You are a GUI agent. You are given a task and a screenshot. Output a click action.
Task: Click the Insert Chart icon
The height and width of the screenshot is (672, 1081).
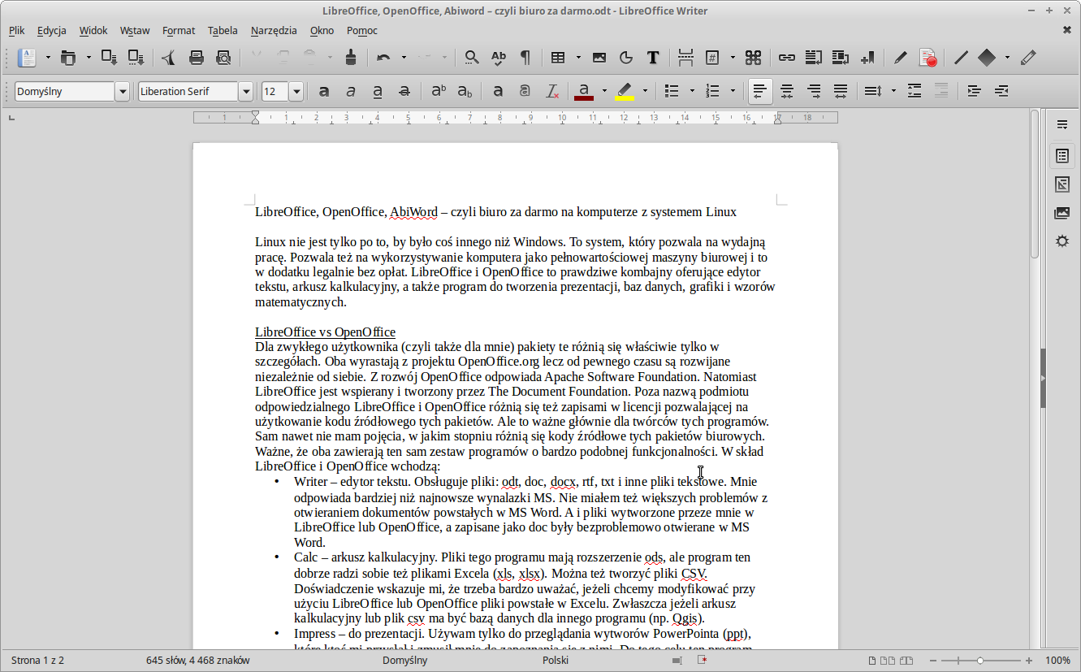point(626,58)
